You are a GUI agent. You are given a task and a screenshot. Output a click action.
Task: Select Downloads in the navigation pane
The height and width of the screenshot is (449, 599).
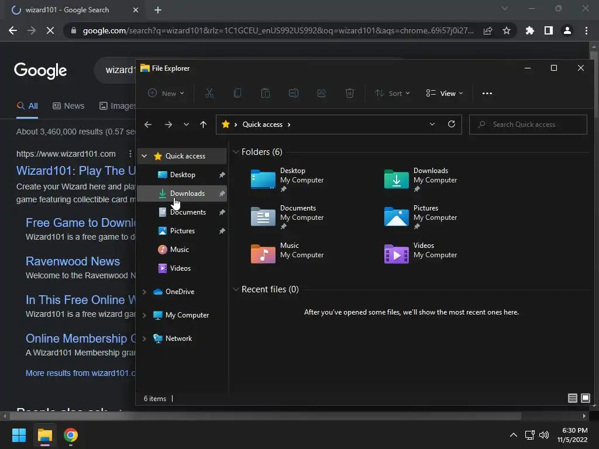click(182, 193)
